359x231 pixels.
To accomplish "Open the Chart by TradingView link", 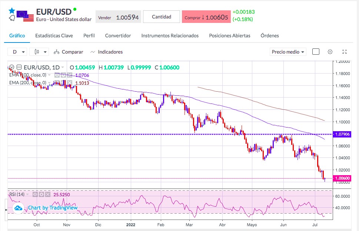I will [53, 208].
